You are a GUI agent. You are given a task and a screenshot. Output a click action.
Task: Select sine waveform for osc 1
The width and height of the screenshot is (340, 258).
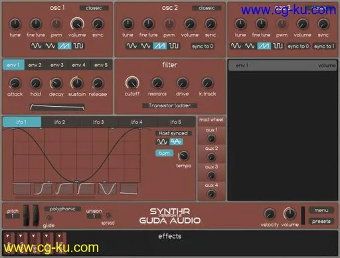tap(36, 46)
